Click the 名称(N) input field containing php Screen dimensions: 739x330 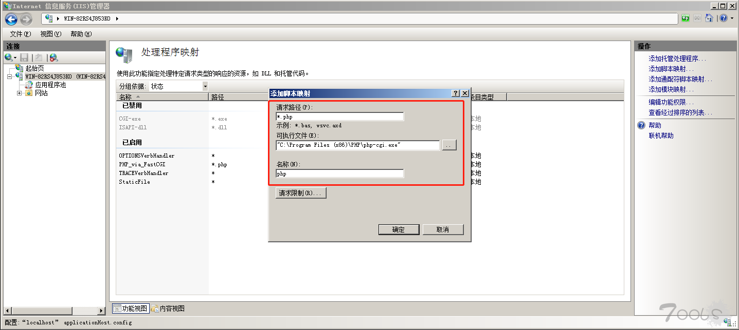coord(340,173)
